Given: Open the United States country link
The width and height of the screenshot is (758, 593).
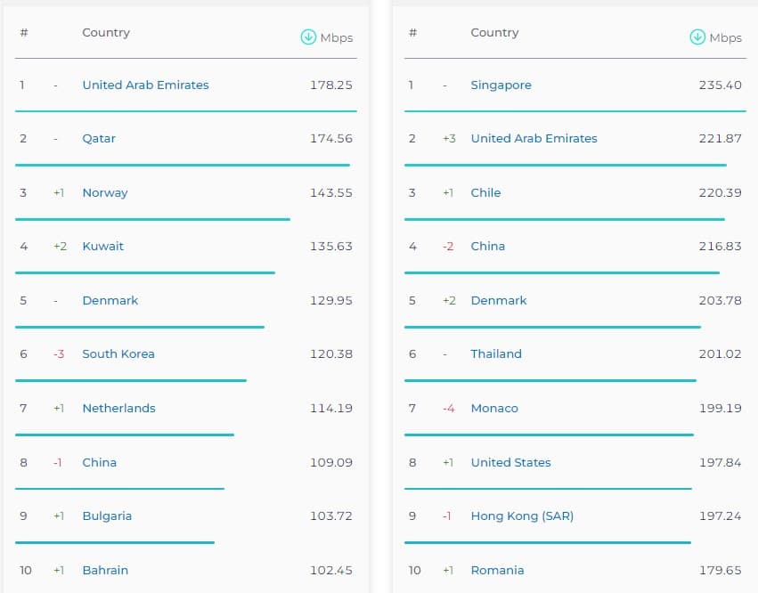Looking at the screenshot, I should tap(510, 463).
